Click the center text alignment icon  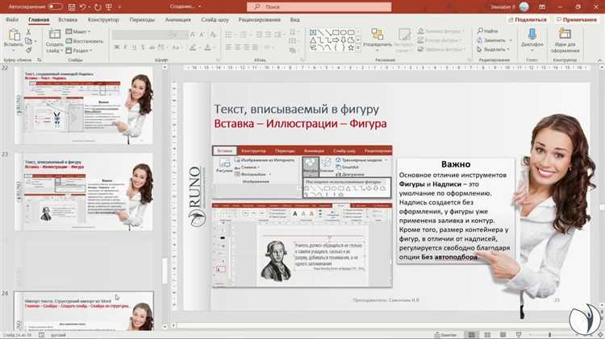coord(237,48)
